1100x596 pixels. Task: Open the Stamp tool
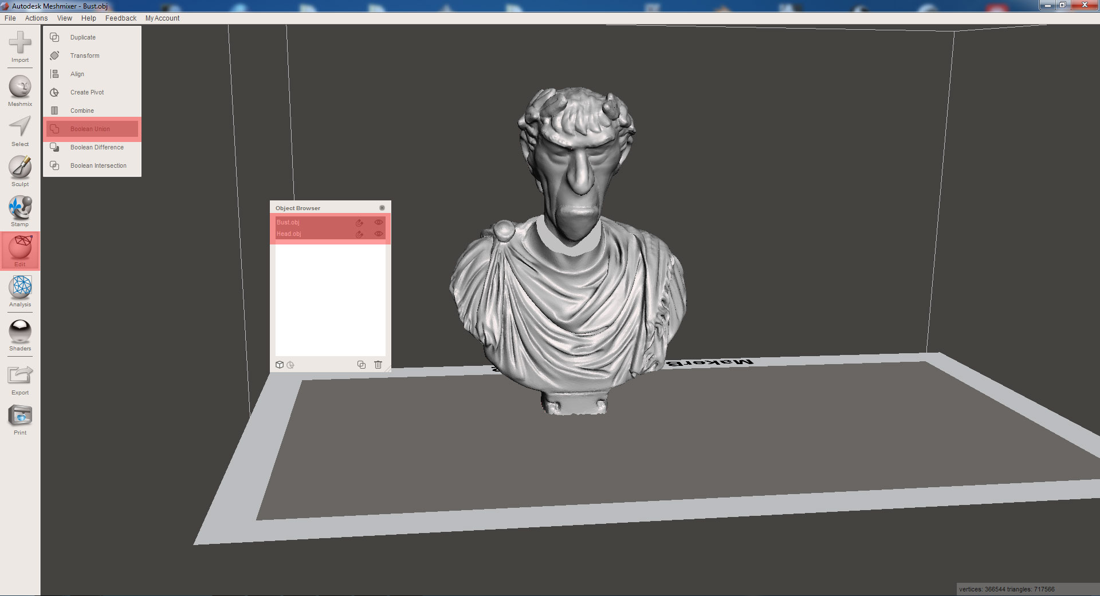tap(20, 211)
